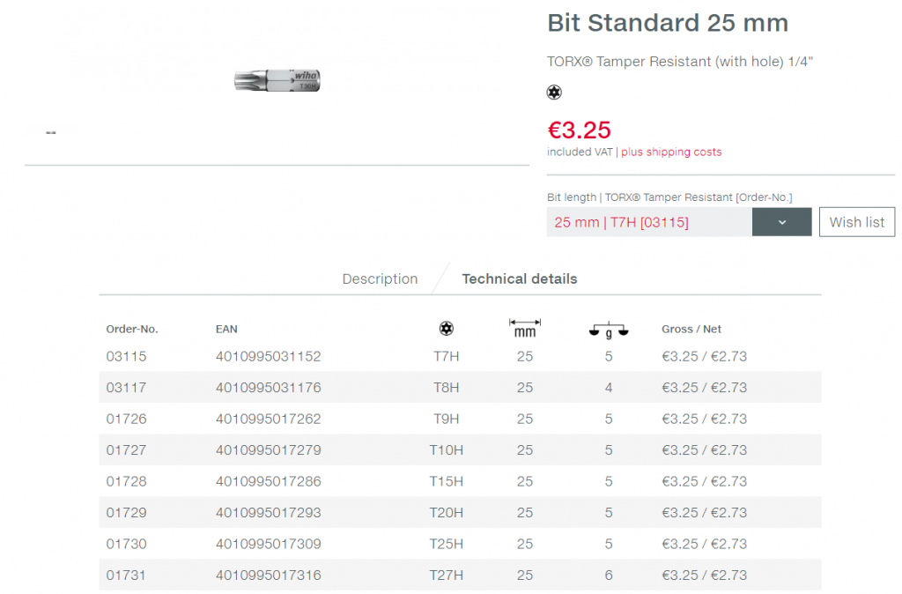902x594 pixels.
Task: Click the length in mm column icon
Action: (x=525, y=328)
